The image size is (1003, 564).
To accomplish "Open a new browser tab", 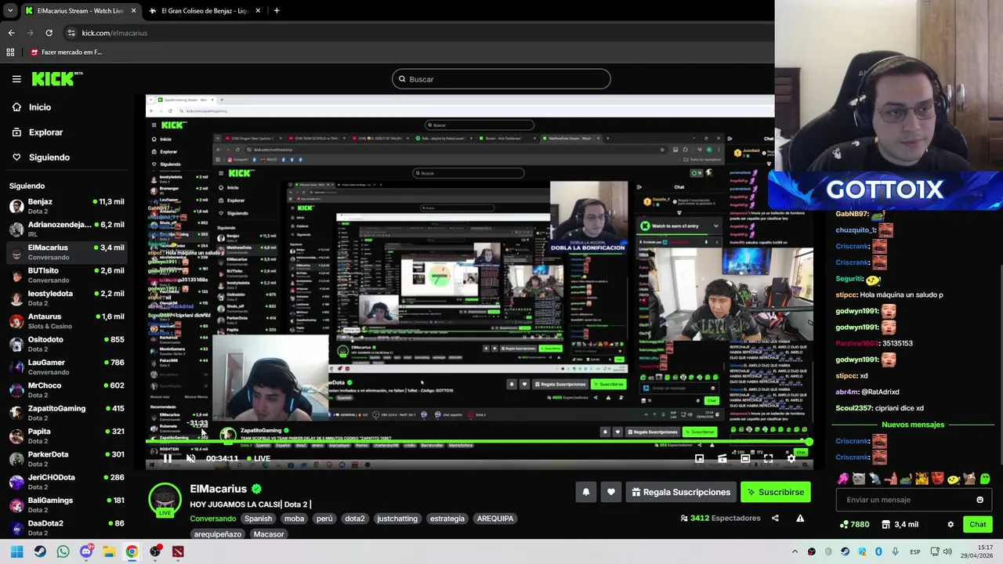I will (277, 11).
